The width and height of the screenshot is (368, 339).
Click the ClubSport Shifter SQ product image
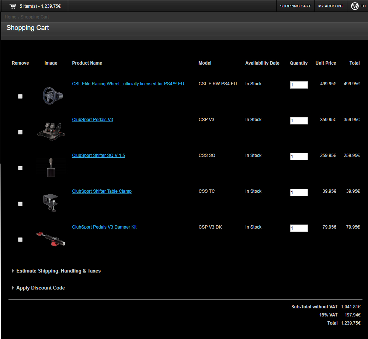coord(51,167)
